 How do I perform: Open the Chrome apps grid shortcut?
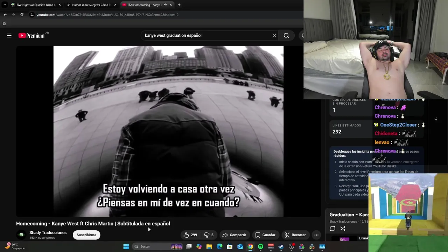tap(5, 23)
